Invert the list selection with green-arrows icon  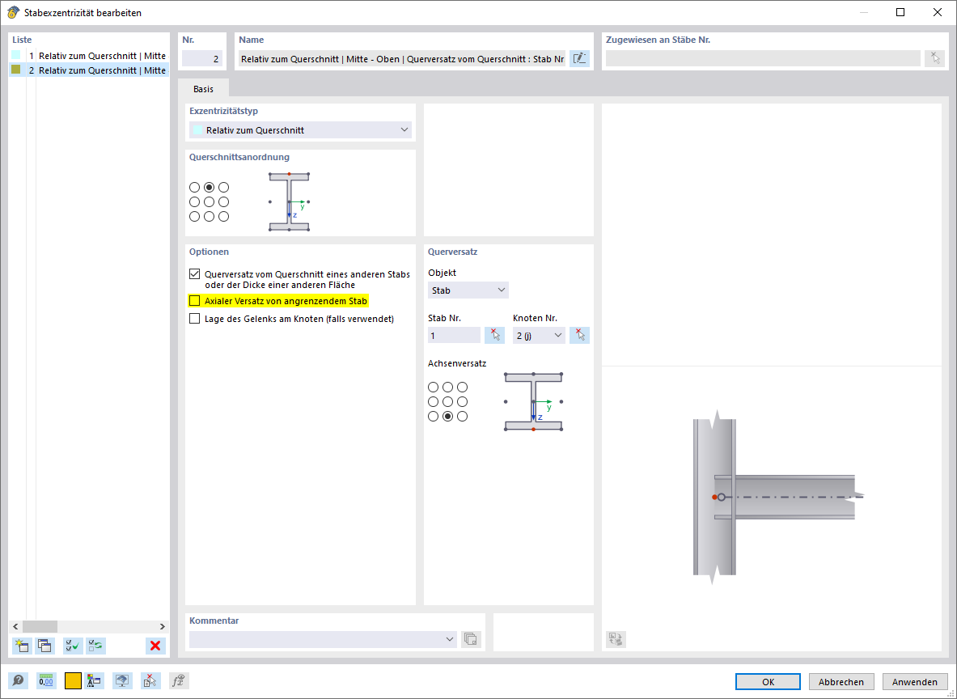point(95,646)
